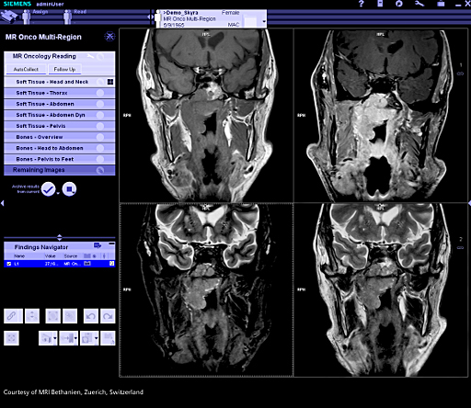The image size is (471, 408).
Task: Toggle circle indicator on Soft Tissue - Thorax
Action: click(x=100, y=93)
